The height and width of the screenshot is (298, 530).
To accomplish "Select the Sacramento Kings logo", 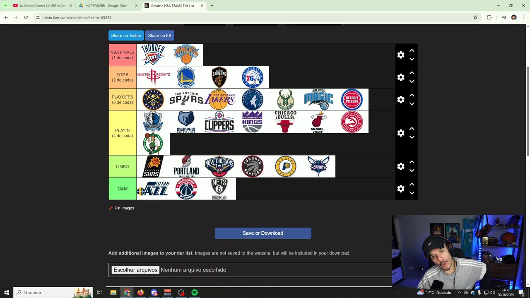I will point(253,122).
